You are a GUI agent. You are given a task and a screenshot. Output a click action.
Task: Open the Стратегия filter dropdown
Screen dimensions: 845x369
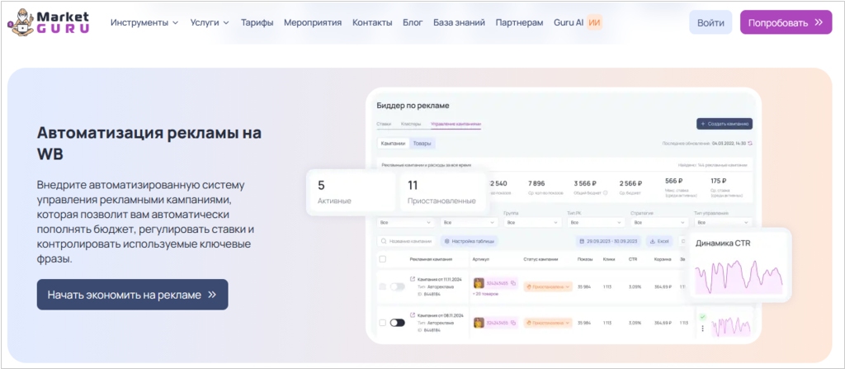[650, 222]
